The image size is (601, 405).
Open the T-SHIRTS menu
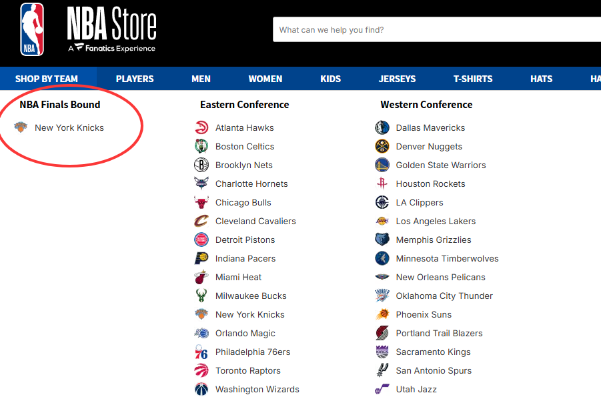pos(473,79)
